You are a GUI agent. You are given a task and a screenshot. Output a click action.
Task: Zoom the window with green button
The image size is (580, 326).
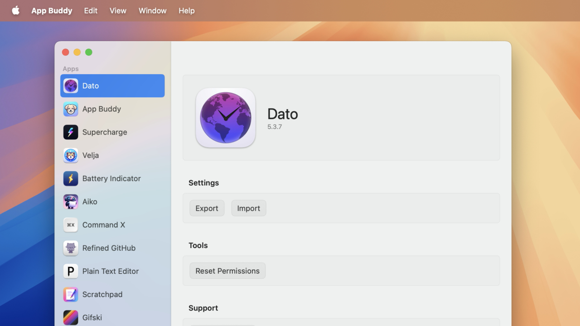click(x=89, y=52)
